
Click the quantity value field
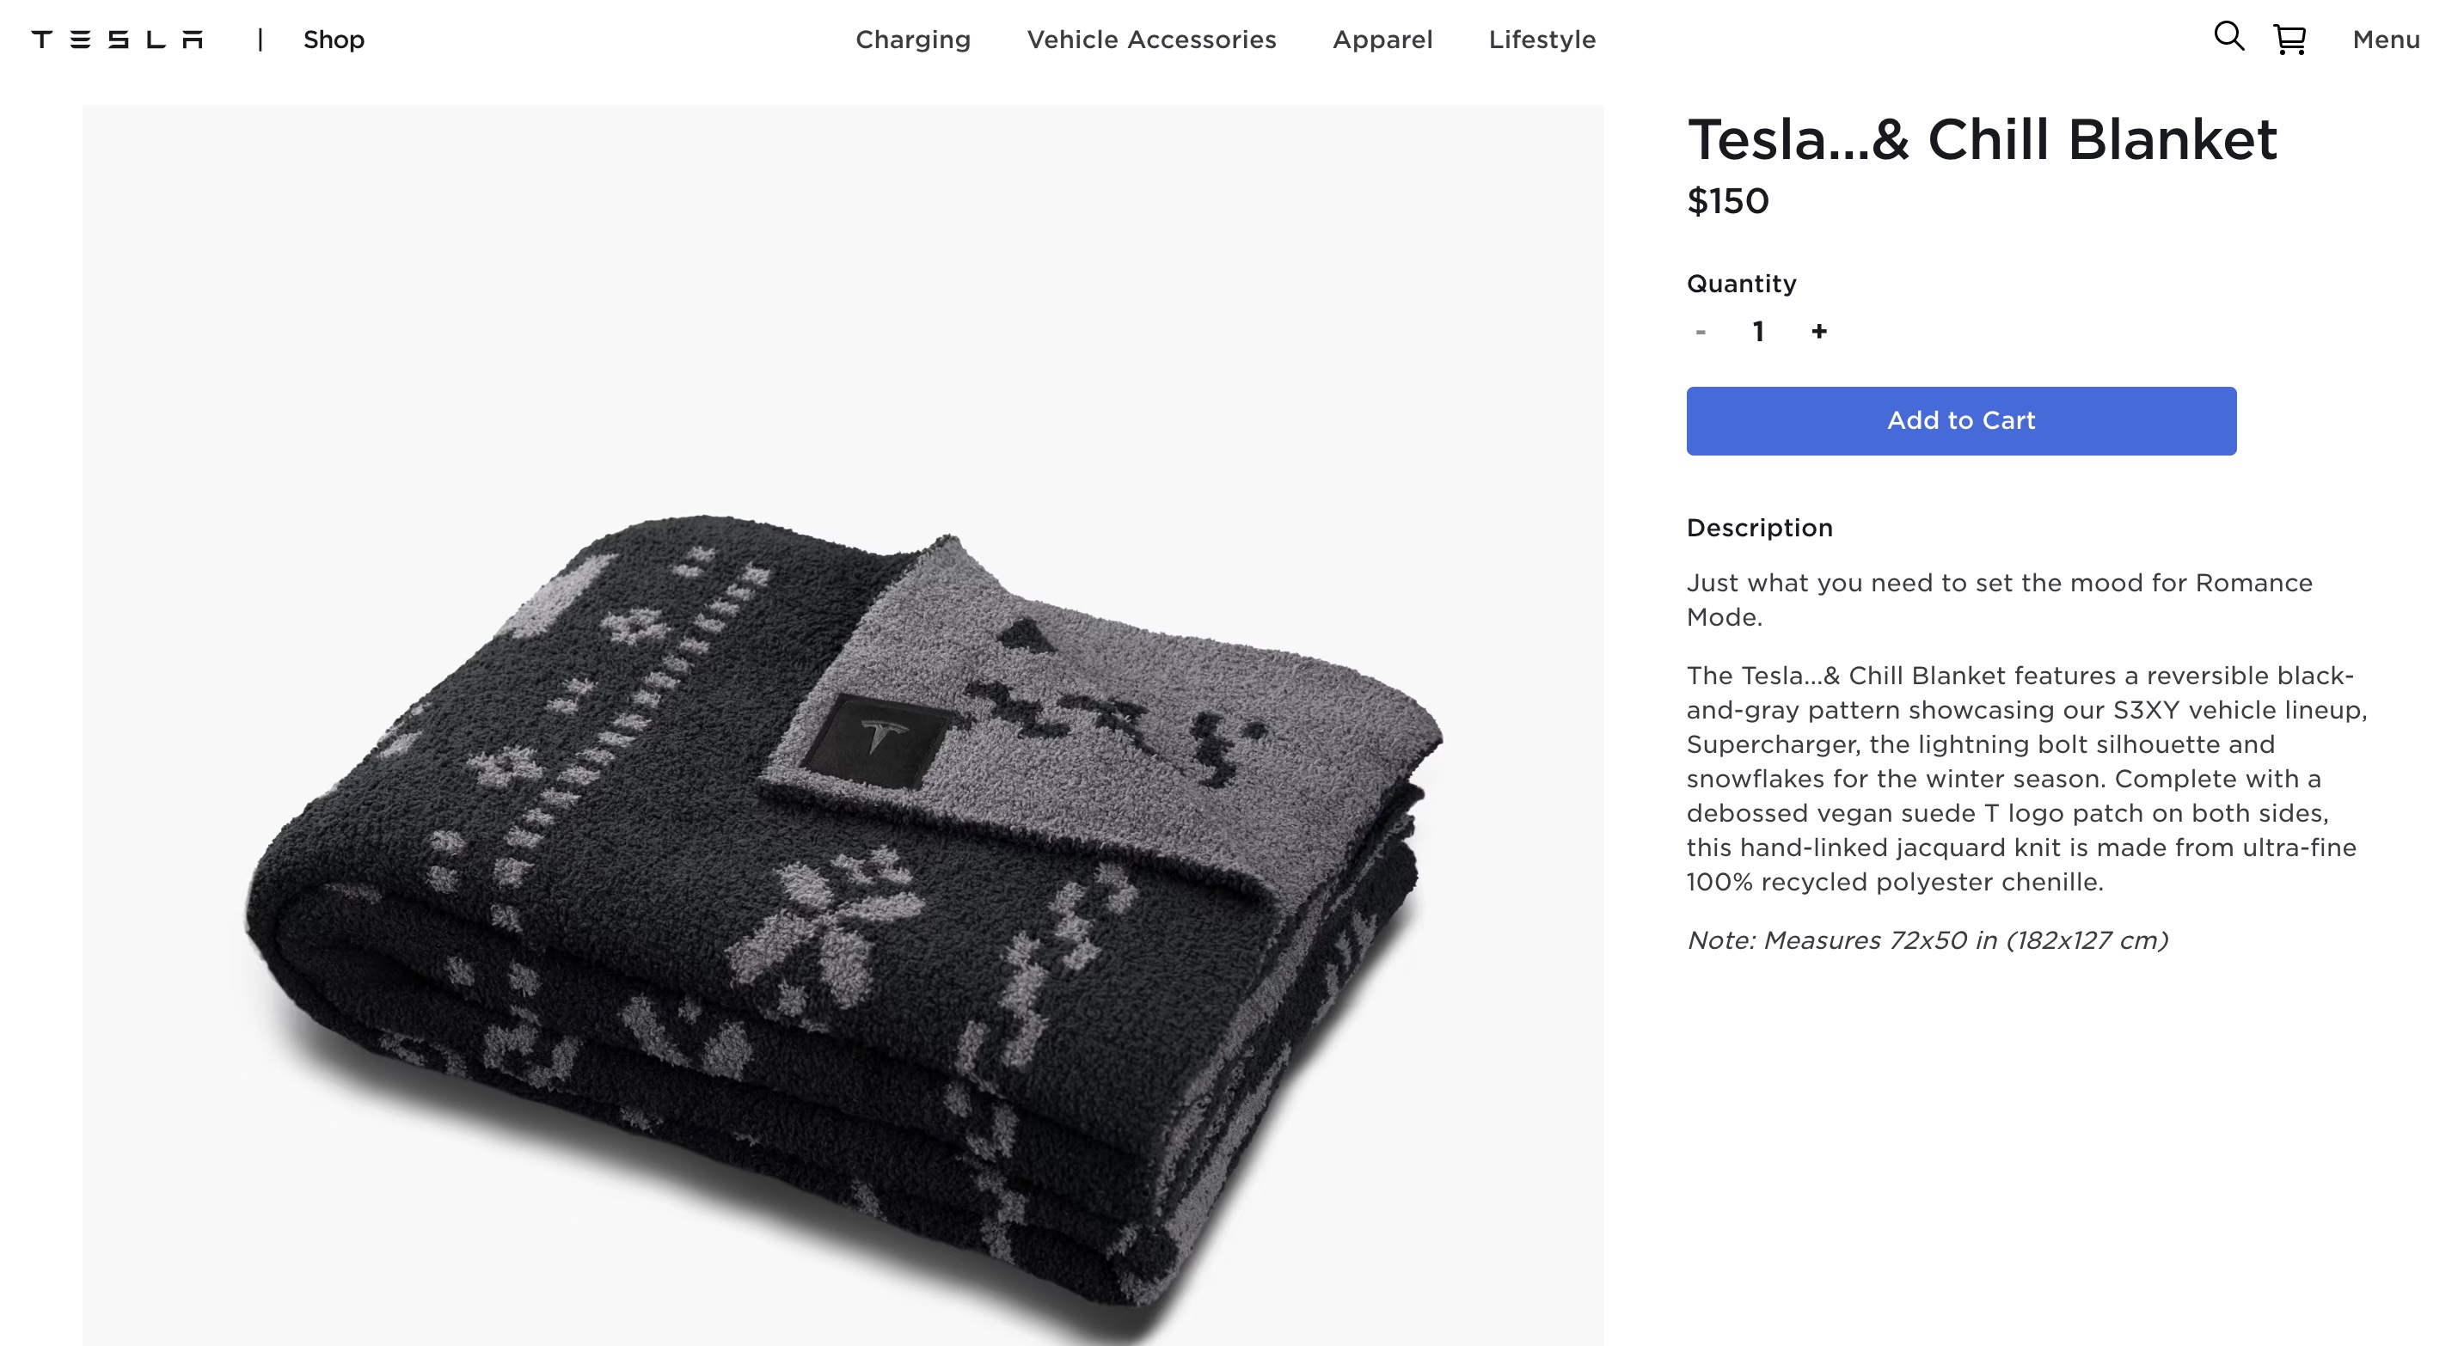pos(1758,332)
